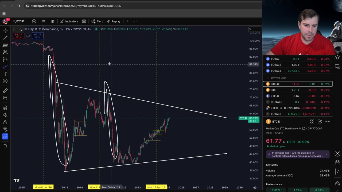
Task: Open the Fibonacci retracement tools
Action: tap(5, 45)
